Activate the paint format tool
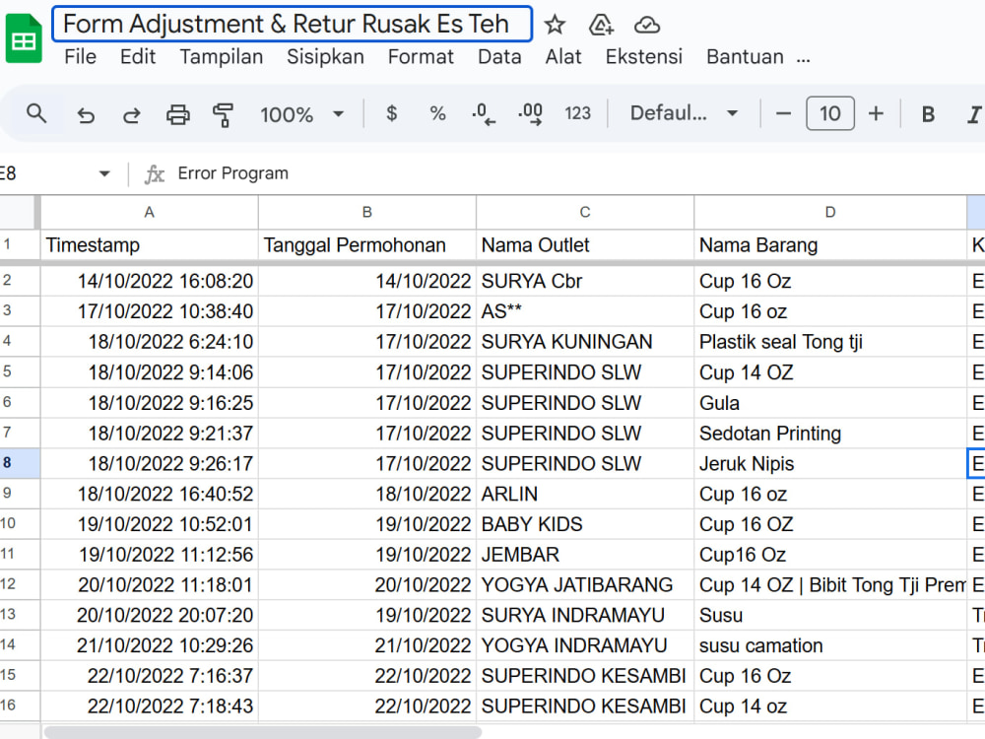The image size is (985, 739). [x=223, y=115]
